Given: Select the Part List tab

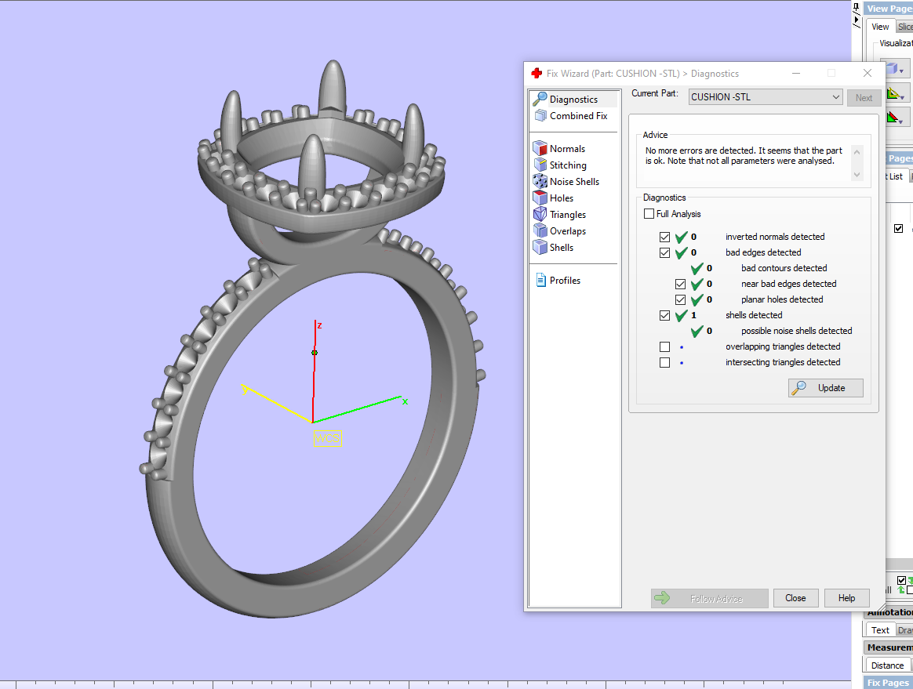Looking at the screenshot, I should pos(896,176).
